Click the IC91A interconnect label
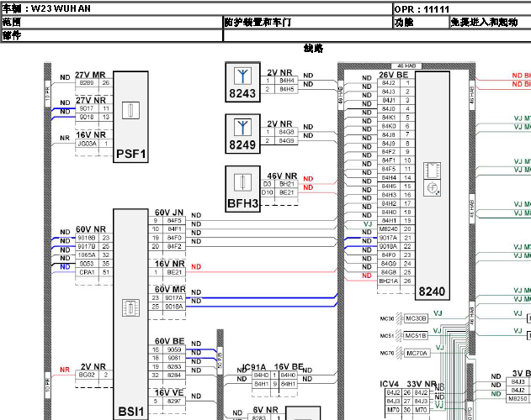The height and width of the screenshot is (420, 531). (254, 367)
